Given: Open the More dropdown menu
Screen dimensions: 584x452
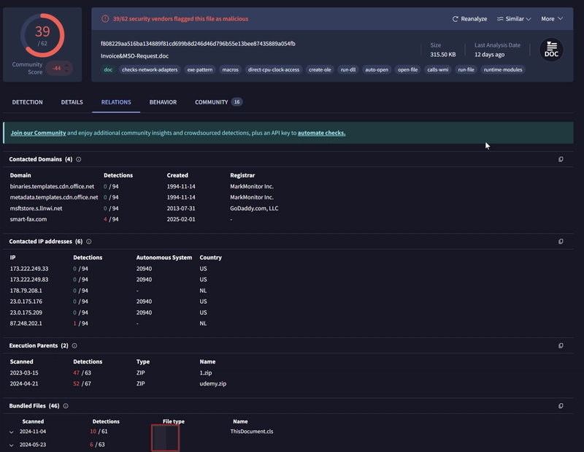Looking at the screenshot, I should coord(552,19).
